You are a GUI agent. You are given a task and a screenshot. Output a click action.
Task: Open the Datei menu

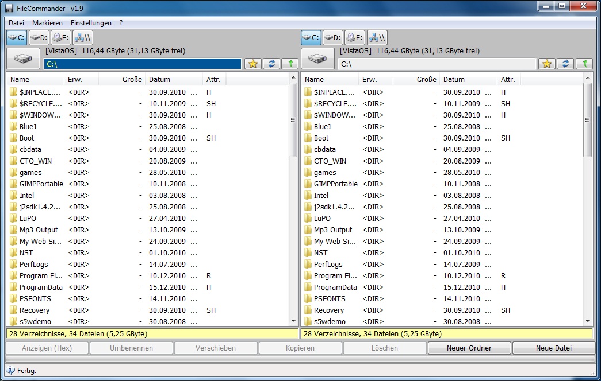point(16,23)
